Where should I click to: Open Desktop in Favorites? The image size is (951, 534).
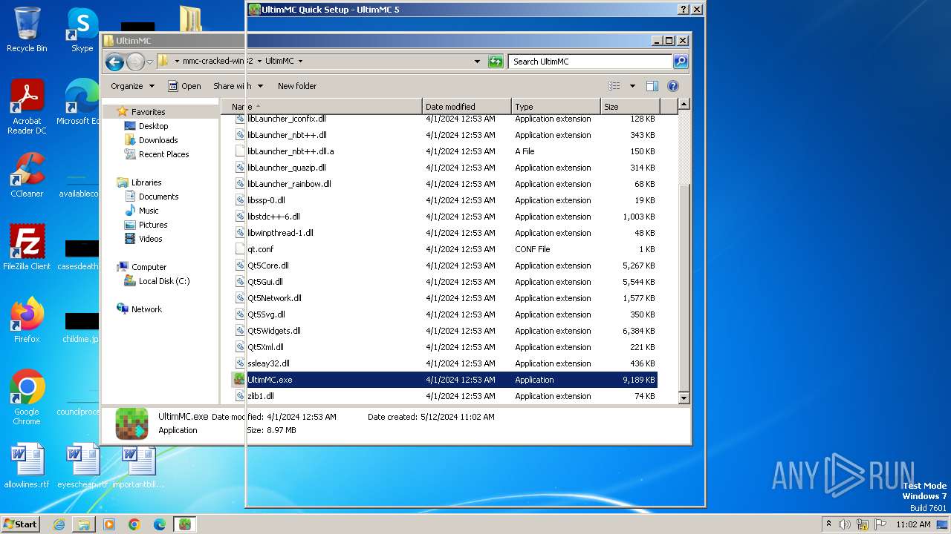153,126
